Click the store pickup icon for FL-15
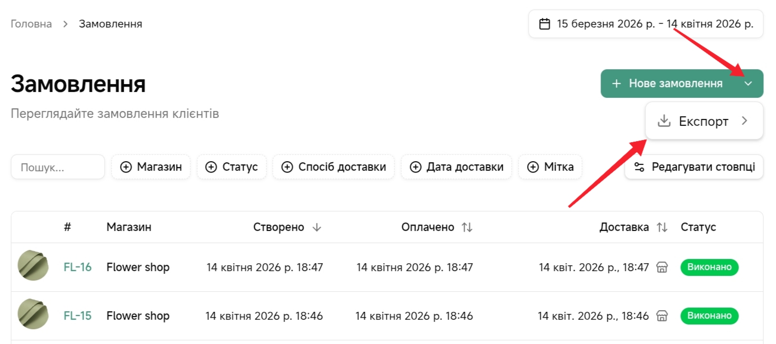 [662, 316]
